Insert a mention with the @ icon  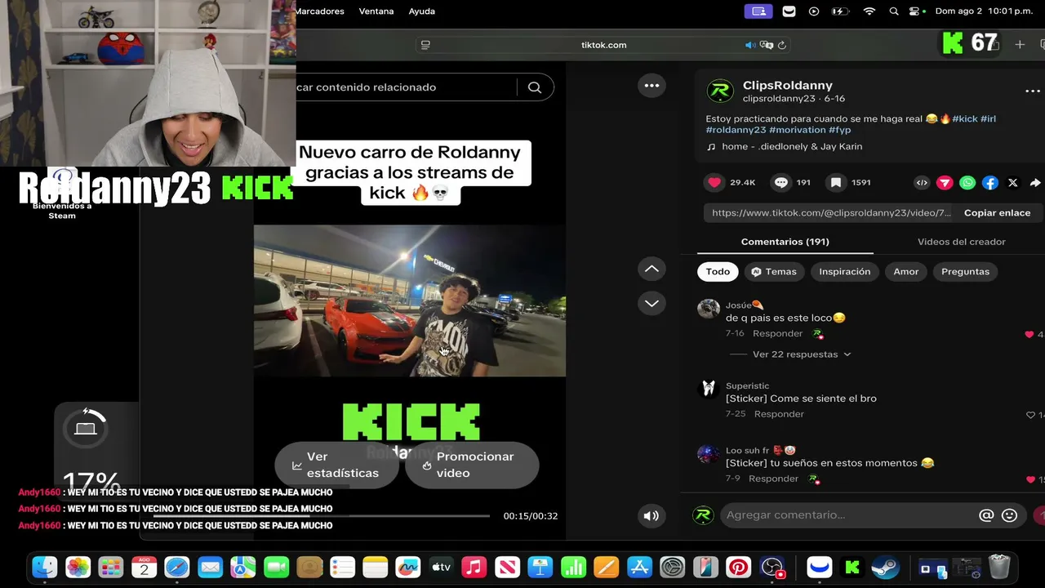(x=986, y=515)
